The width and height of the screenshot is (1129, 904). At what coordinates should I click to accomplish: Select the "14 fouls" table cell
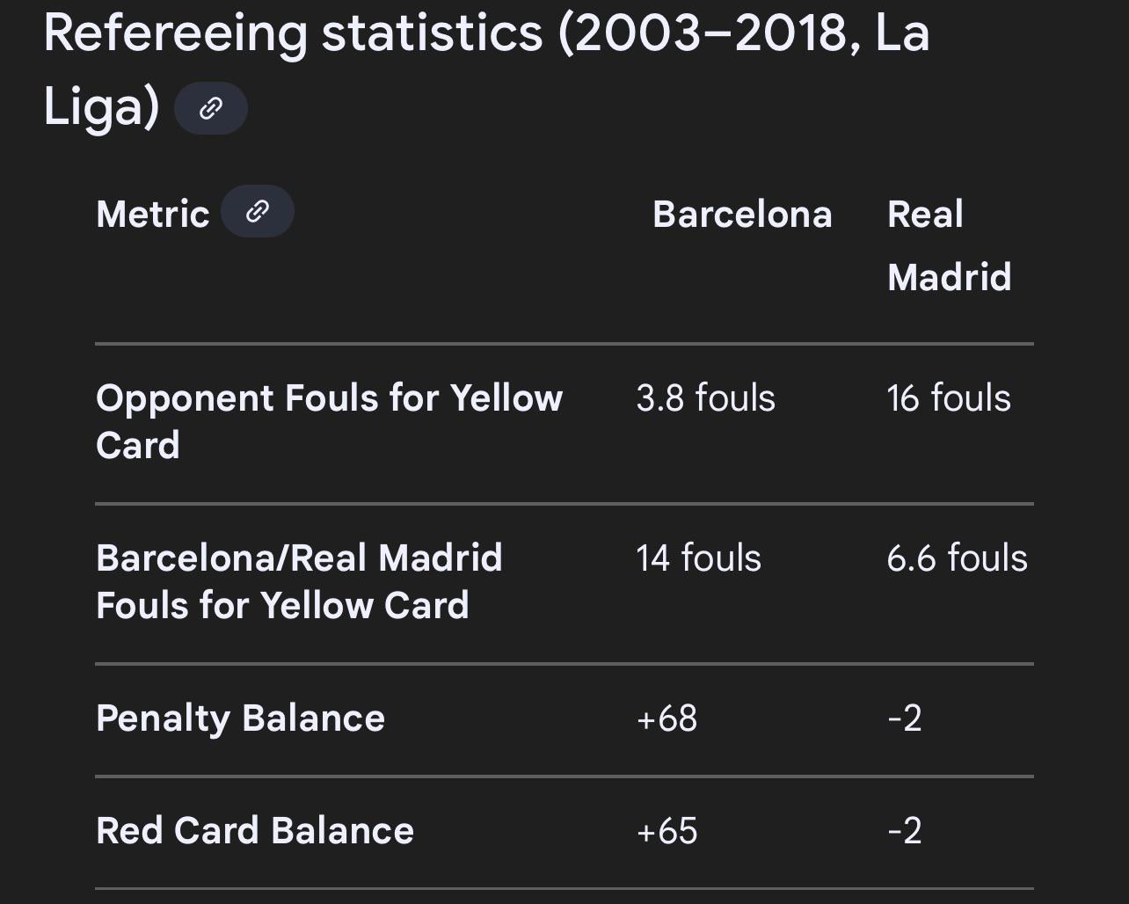pos(698,558)
